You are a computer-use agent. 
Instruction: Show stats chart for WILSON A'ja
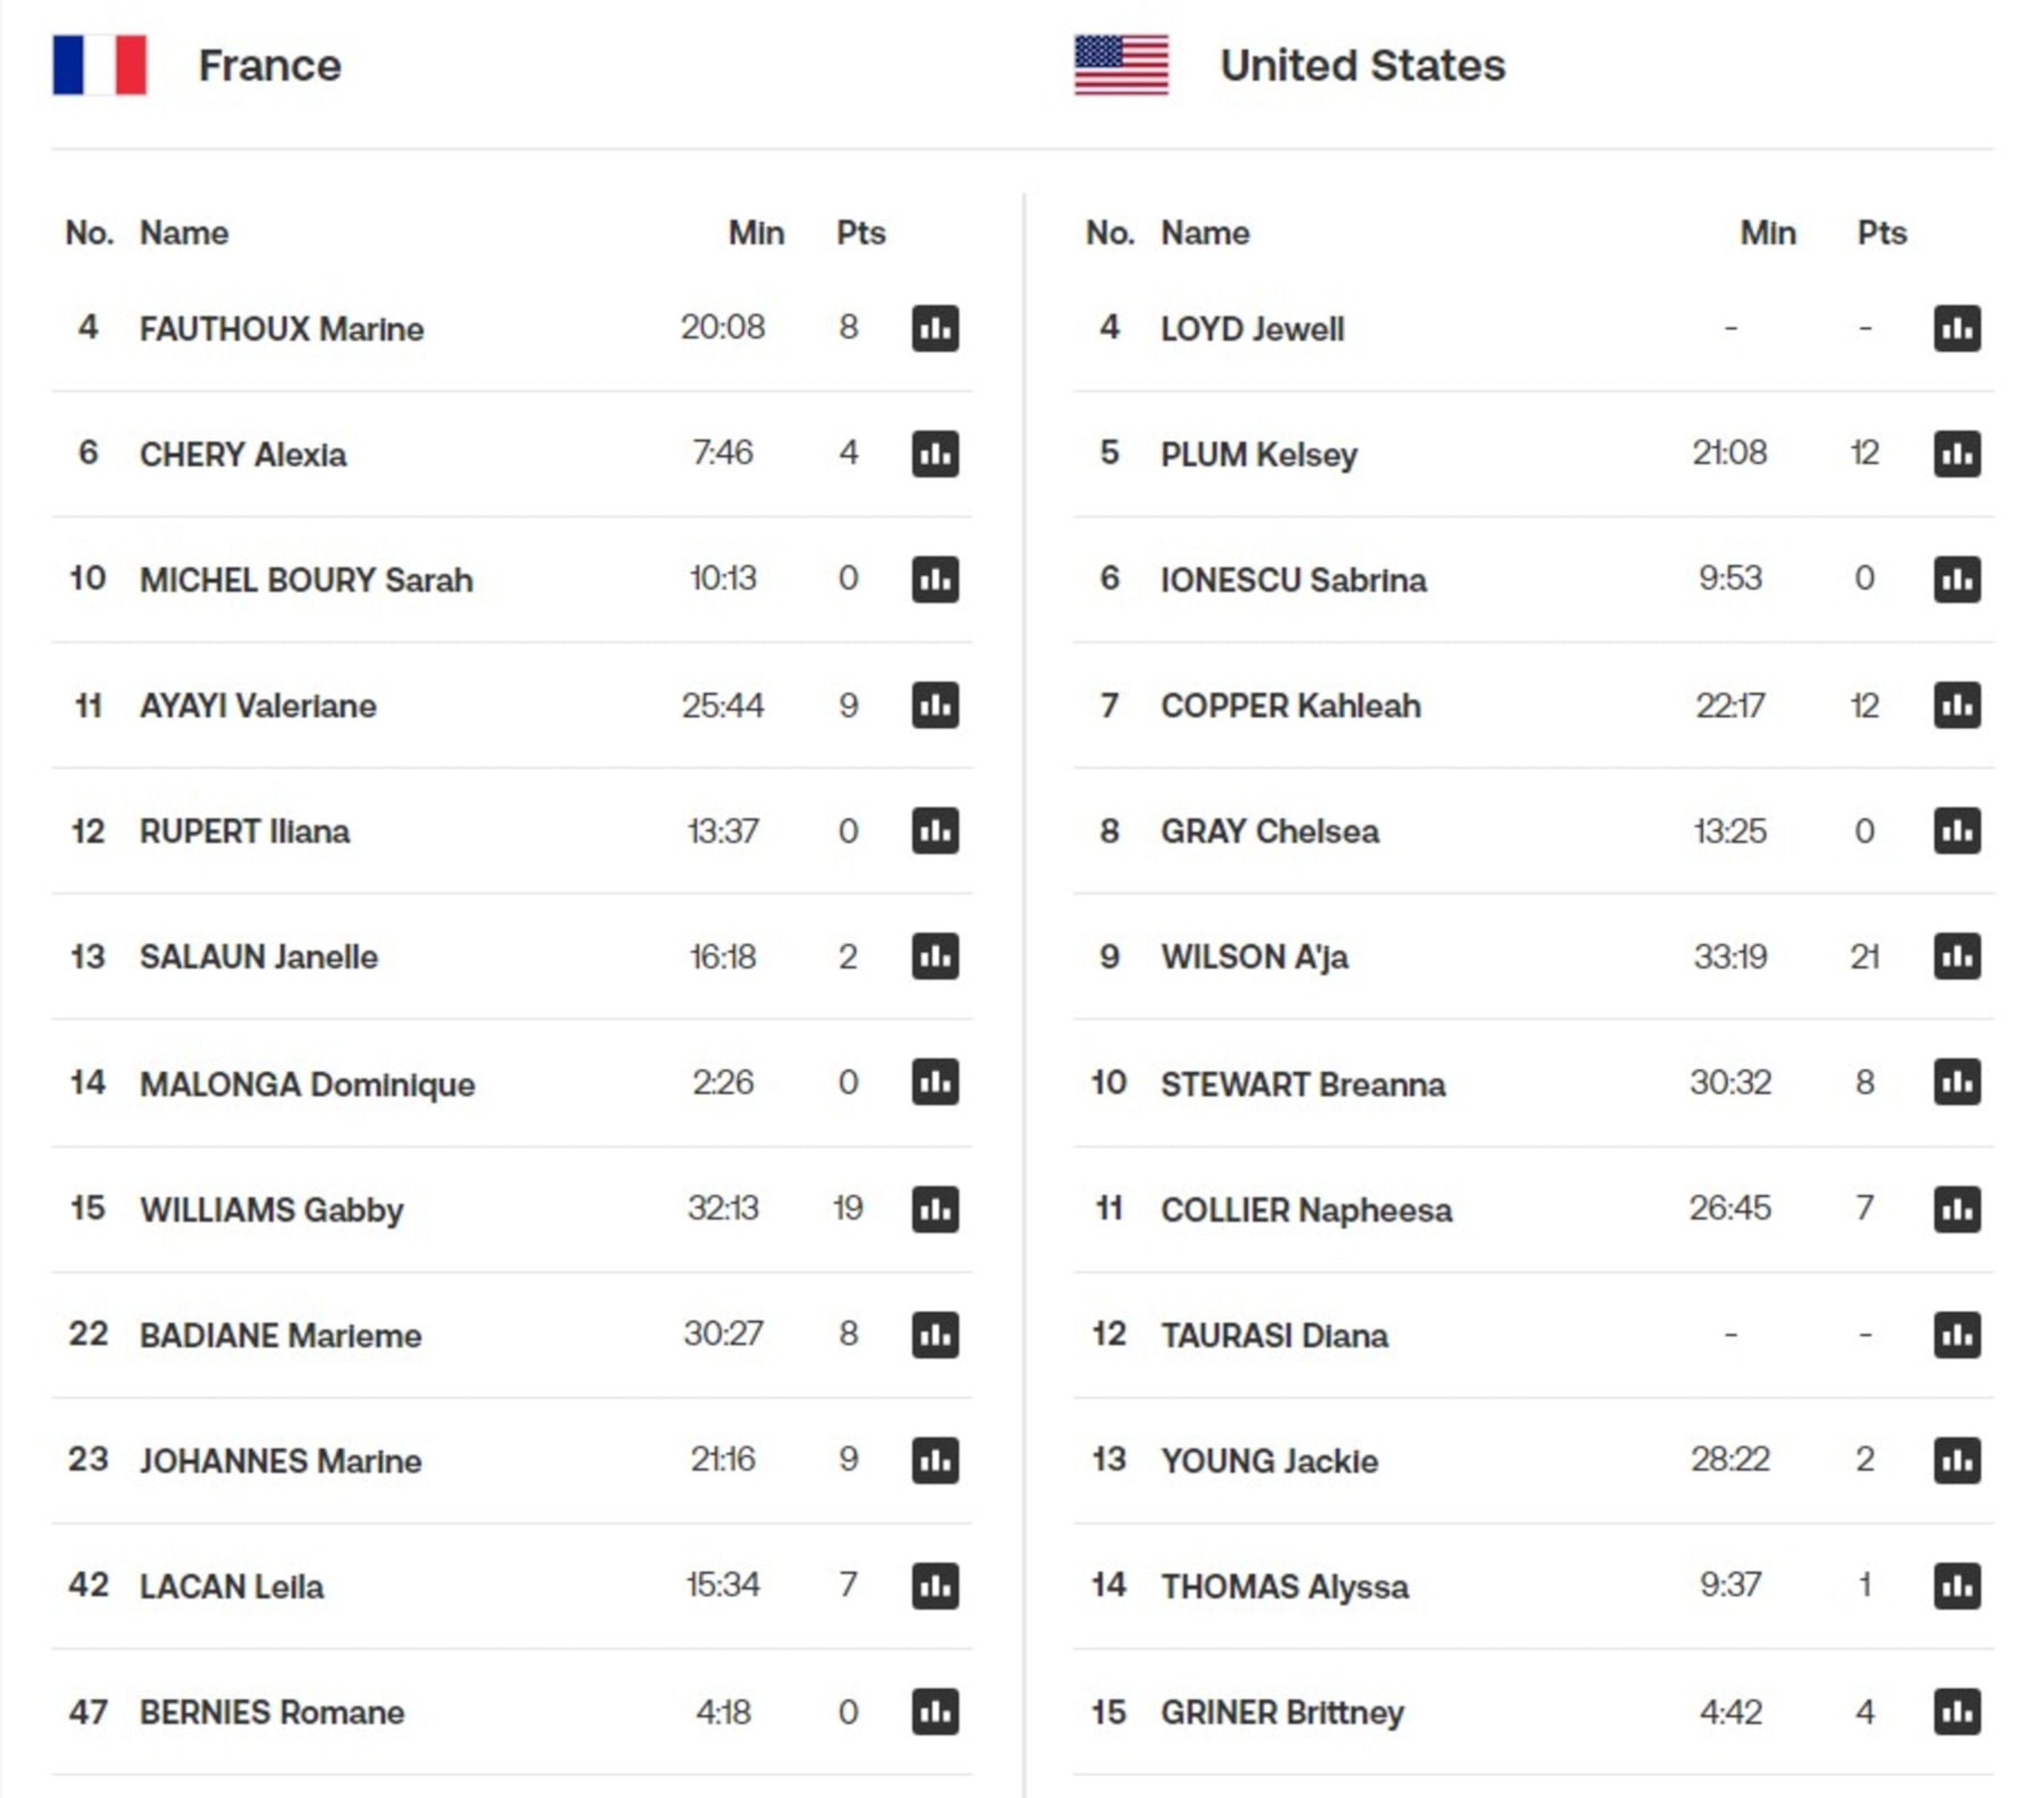point(1957,957)
